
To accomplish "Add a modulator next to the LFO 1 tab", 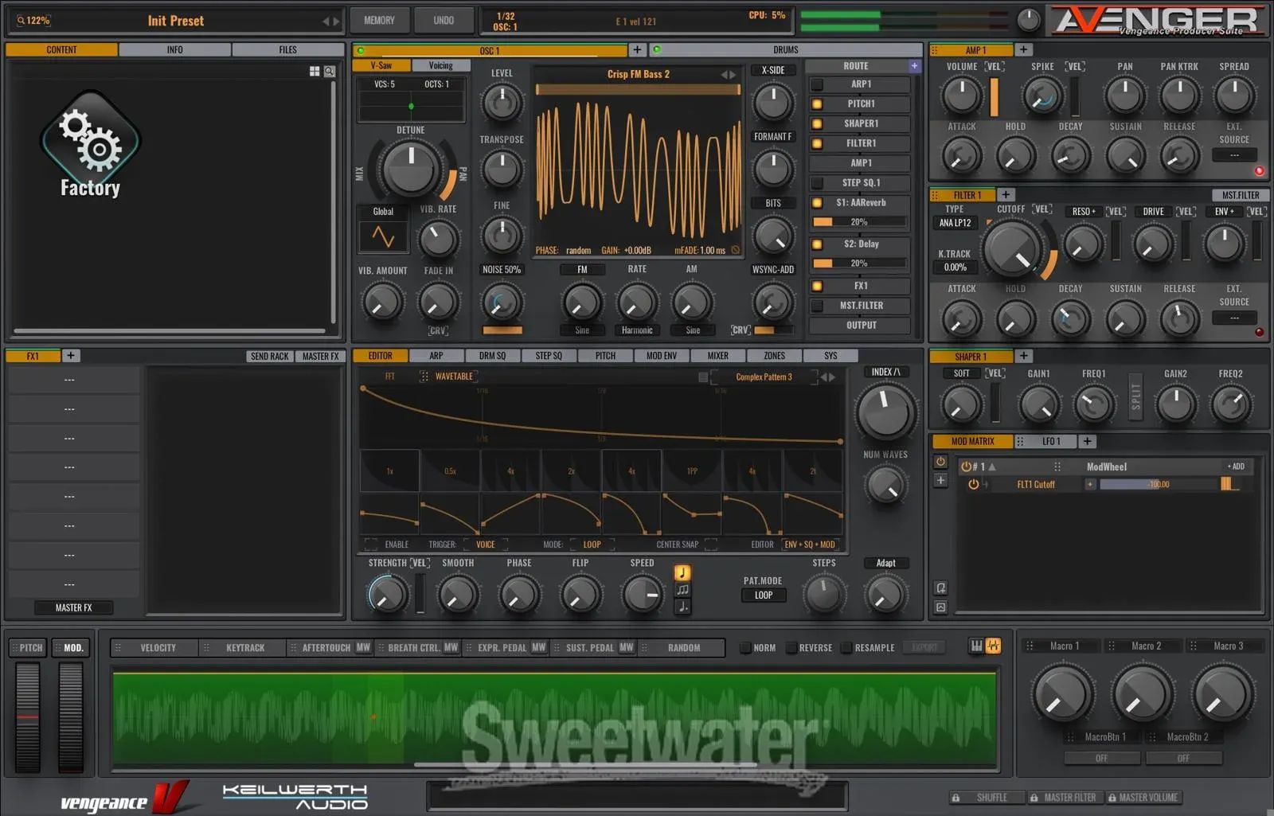I will click(x=1087, y=441).
